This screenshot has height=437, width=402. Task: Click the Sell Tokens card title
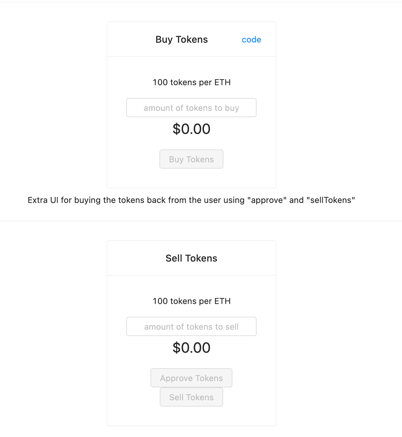191,258
